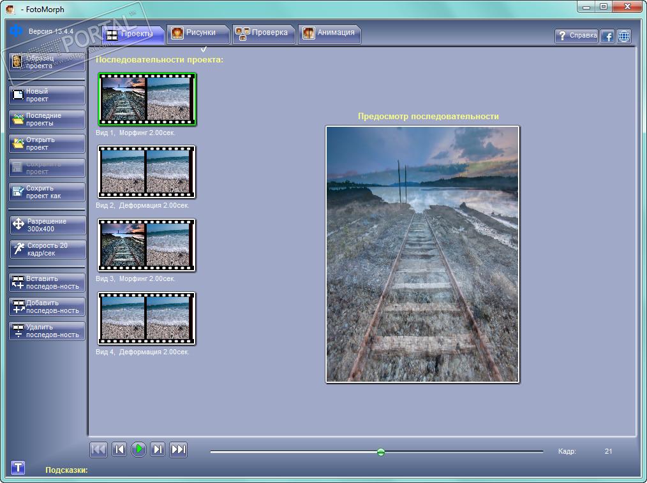Select the Вид 4 Деформация sequence thumbnail

click(x=147, y=319)
